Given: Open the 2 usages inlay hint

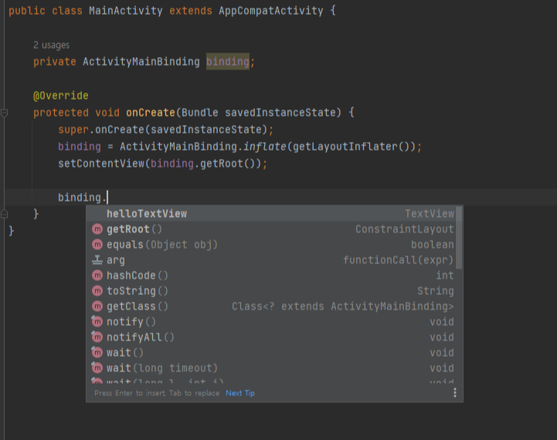Looking at the screenshot, I should tap(52, 45).
